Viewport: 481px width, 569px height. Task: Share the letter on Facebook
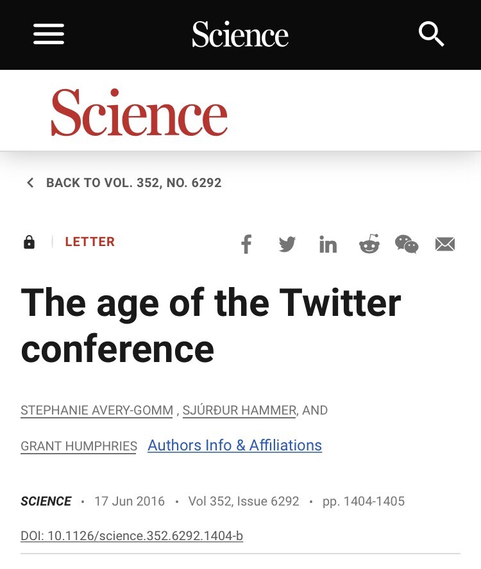(x=246, y=244)
